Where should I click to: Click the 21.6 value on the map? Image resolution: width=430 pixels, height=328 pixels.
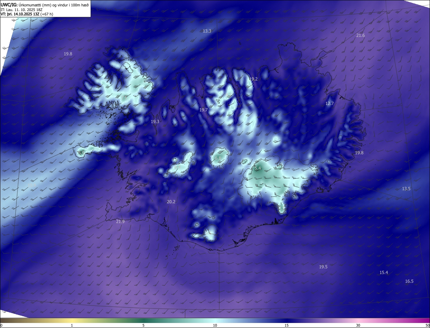pyautogui.click(x=360, y=35)
